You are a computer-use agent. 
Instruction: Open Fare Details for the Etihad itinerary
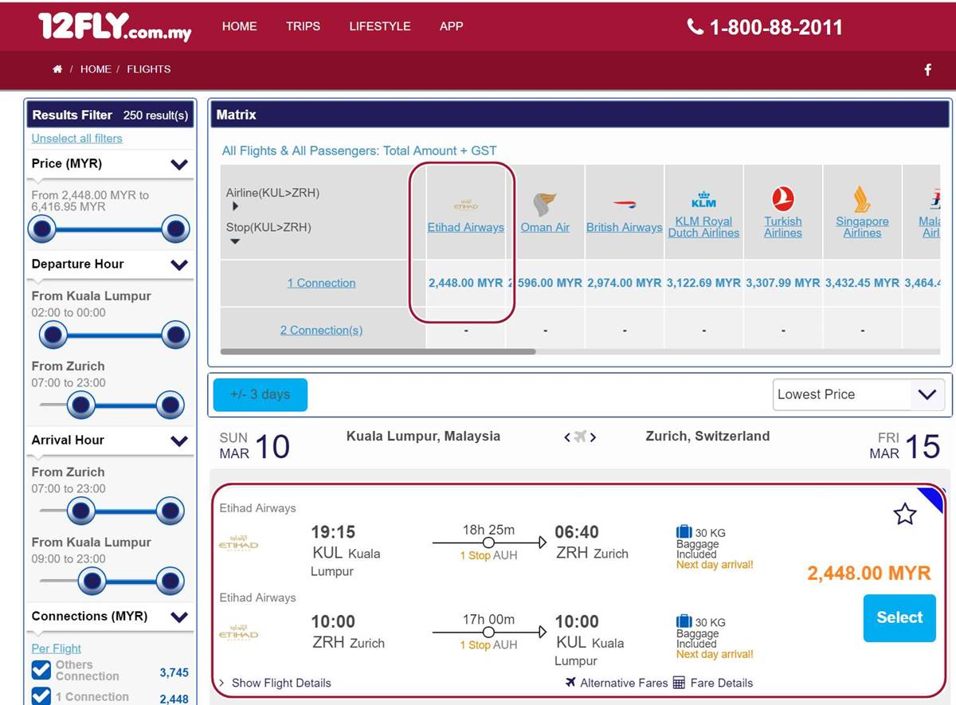(x=713, y=683)
